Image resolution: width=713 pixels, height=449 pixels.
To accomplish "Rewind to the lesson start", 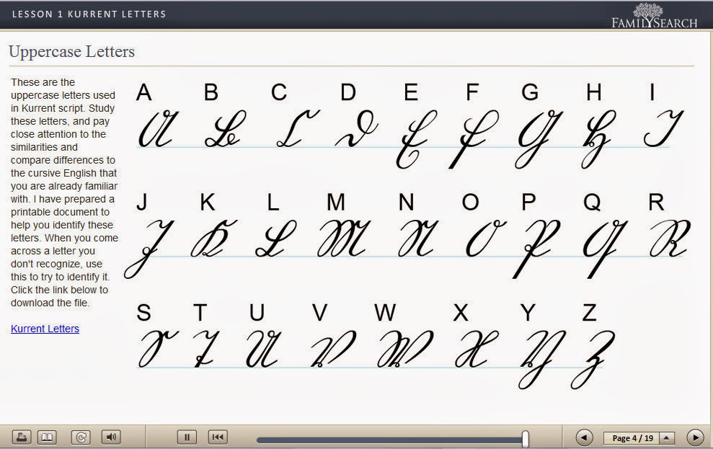I will pyautogui.click(x=217, y=437).
